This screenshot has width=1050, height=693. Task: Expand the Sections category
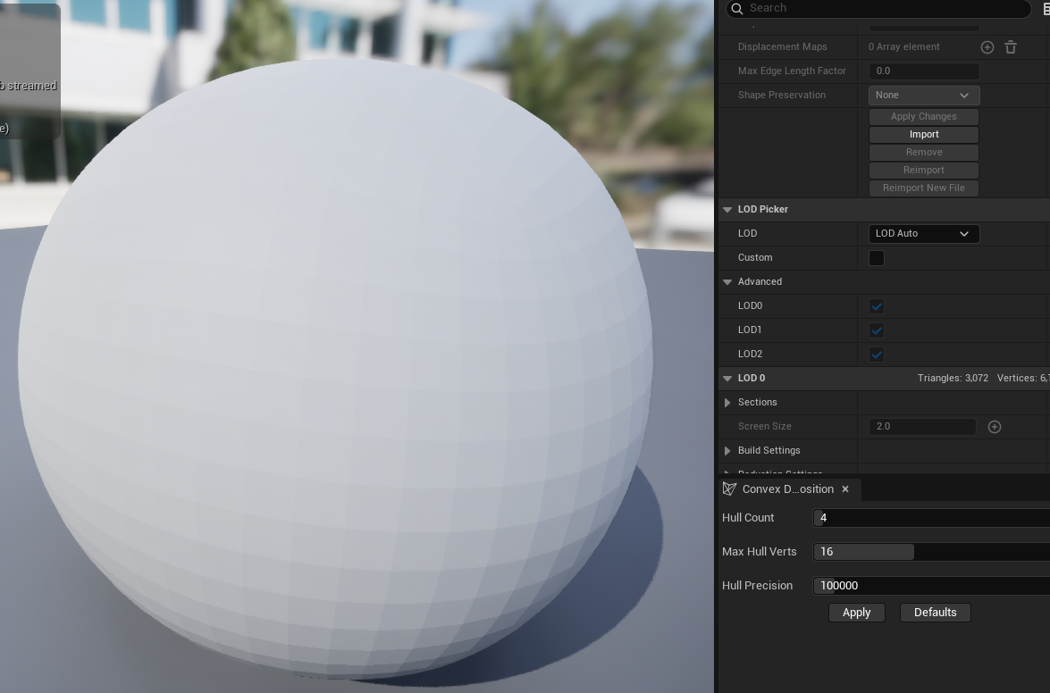click(x=727, y=403)
